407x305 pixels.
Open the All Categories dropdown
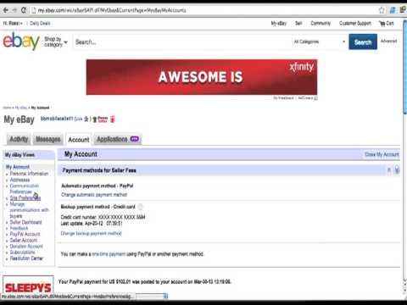[x=320, y=42]
